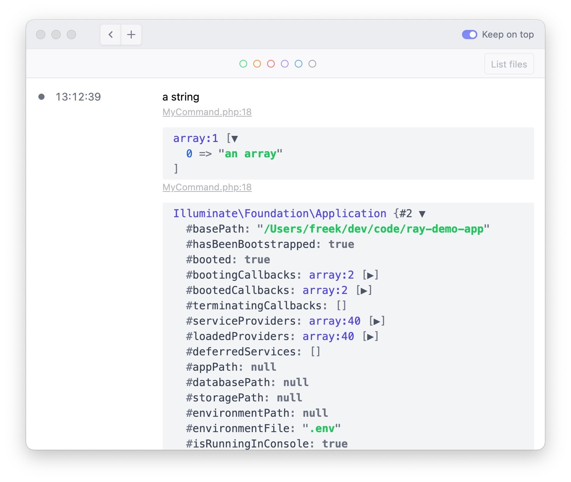Viewport: 571px width, 482px height.
Task: Add a new screen with plus button
Action: click(x=131, y=35)
